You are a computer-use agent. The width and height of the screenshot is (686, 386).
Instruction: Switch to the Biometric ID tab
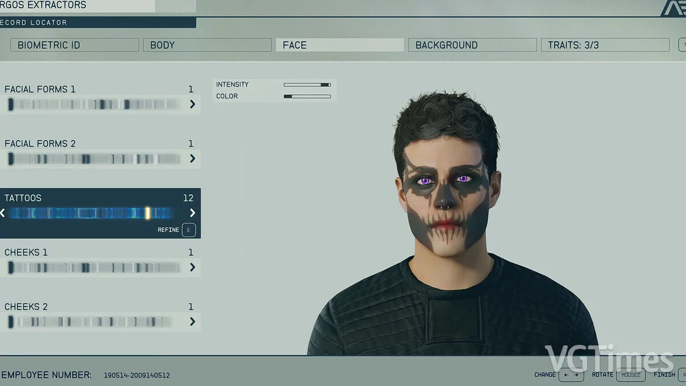(74, 45)
